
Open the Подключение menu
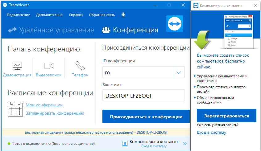tap(19, 15)
